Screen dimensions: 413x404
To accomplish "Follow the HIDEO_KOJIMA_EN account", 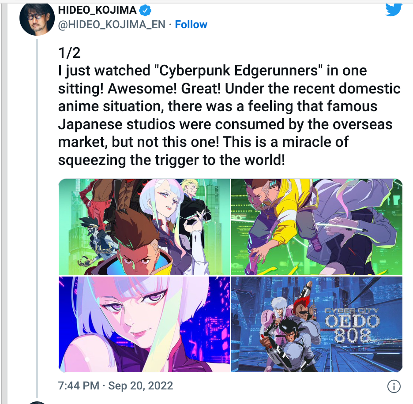I will (191, 25).
